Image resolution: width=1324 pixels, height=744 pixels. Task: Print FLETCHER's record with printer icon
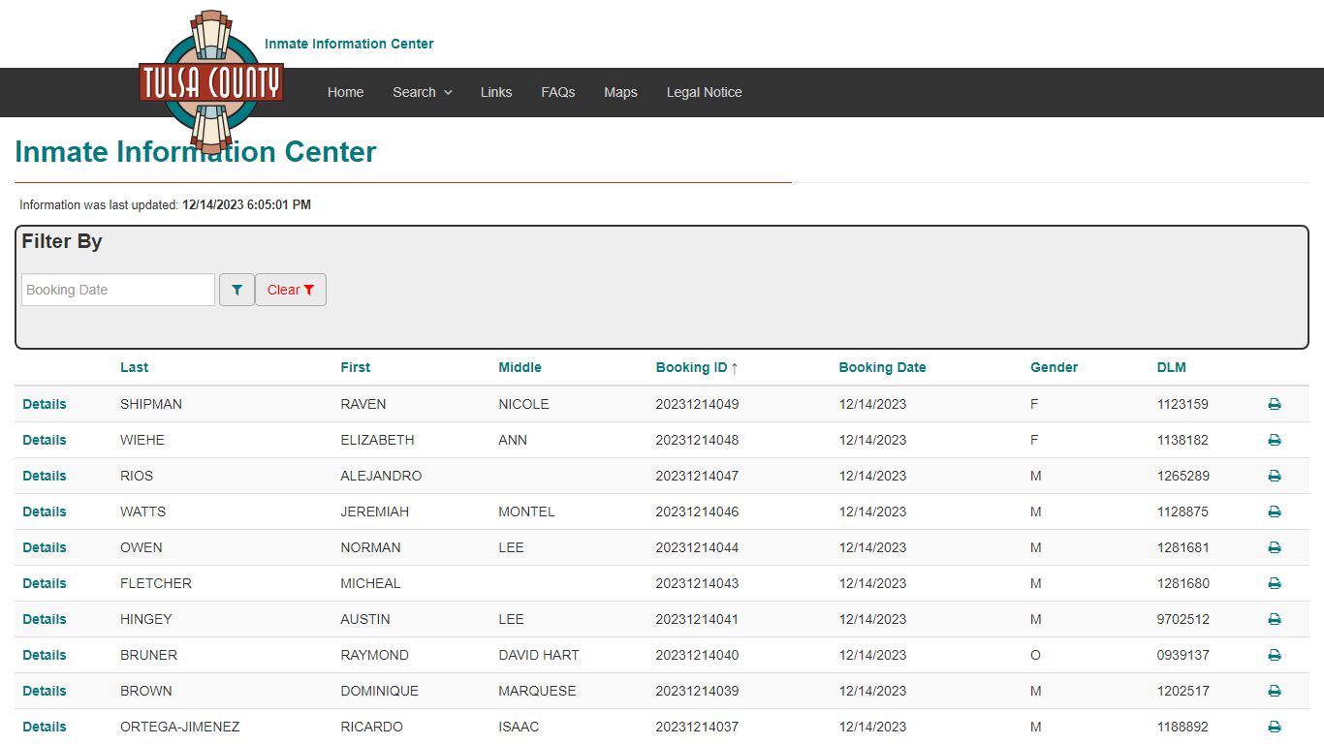pyautogui.click(x=1275, y=583)
